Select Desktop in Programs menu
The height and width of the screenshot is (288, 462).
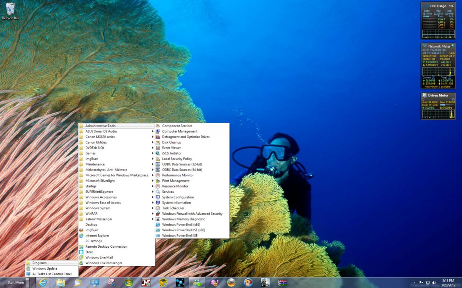click(x=117, y=225)
